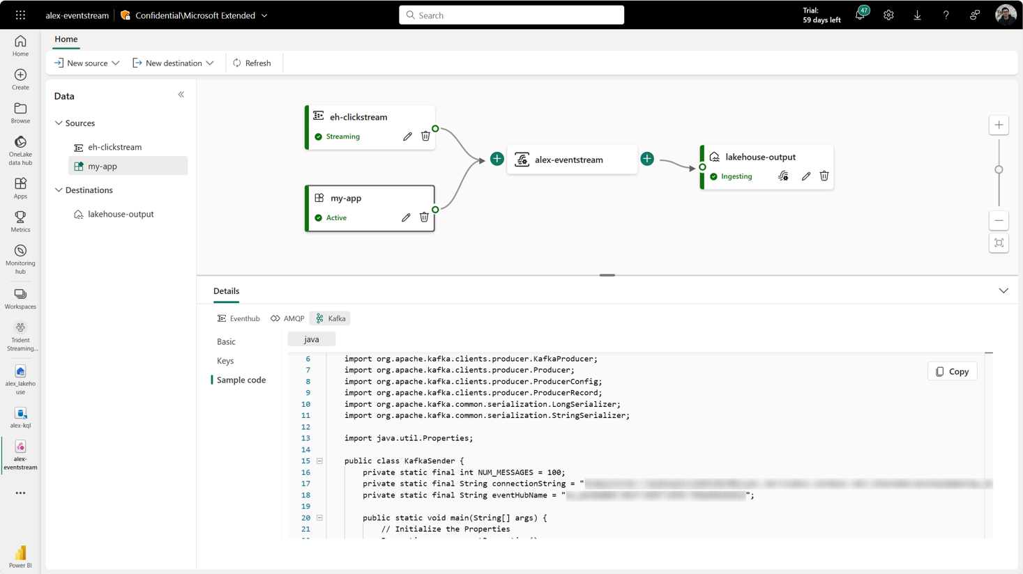Open Workspaces in the sidebar

point(20,299)
